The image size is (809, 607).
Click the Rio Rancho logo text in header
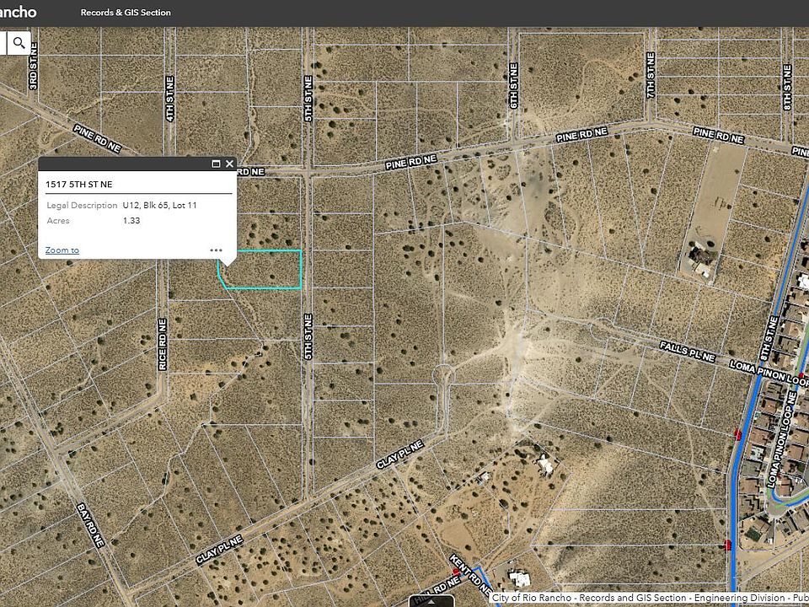[19, 13]
